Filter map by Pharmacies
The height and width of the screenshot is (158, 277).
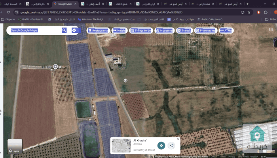tap(205, 30)
